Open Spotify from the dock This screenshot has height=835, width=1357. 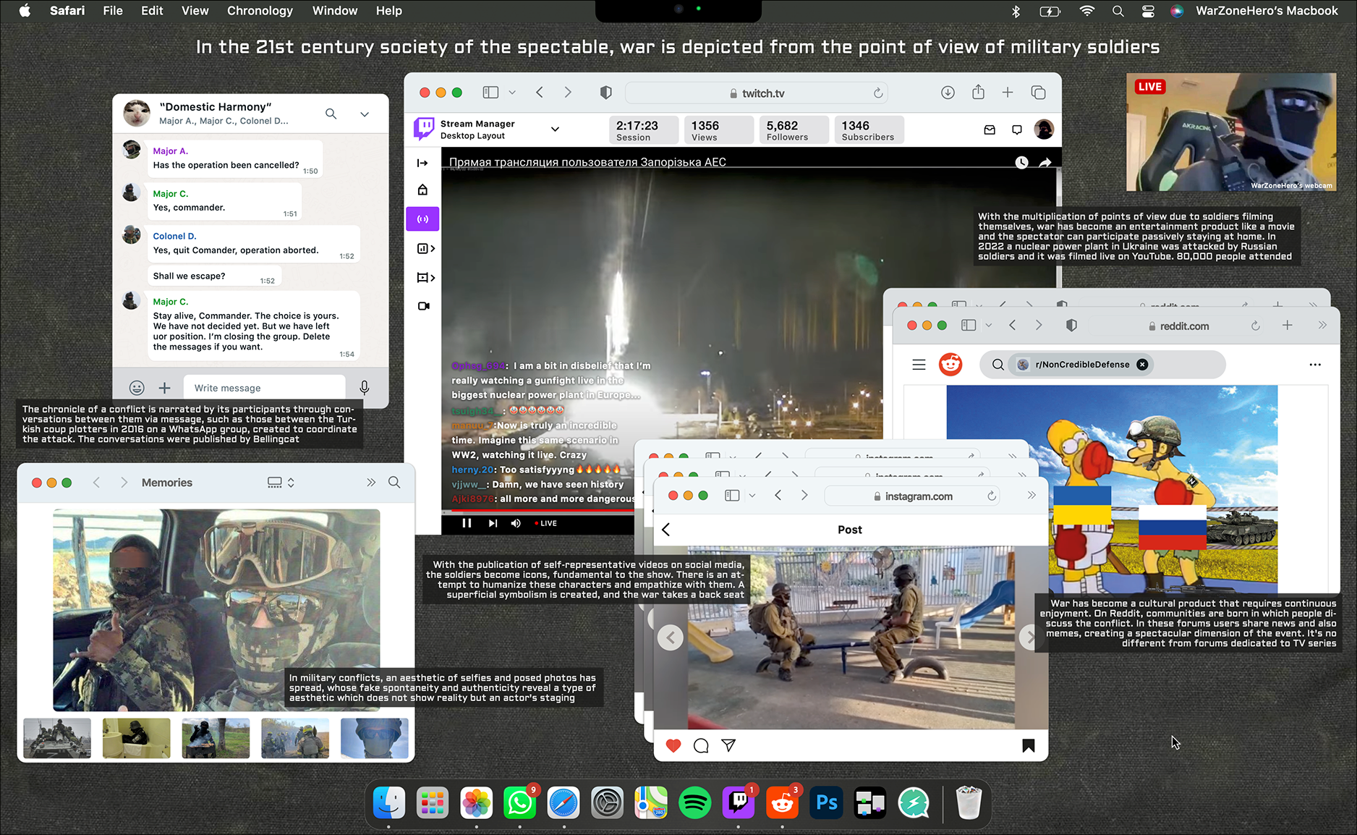click(694, 803)
